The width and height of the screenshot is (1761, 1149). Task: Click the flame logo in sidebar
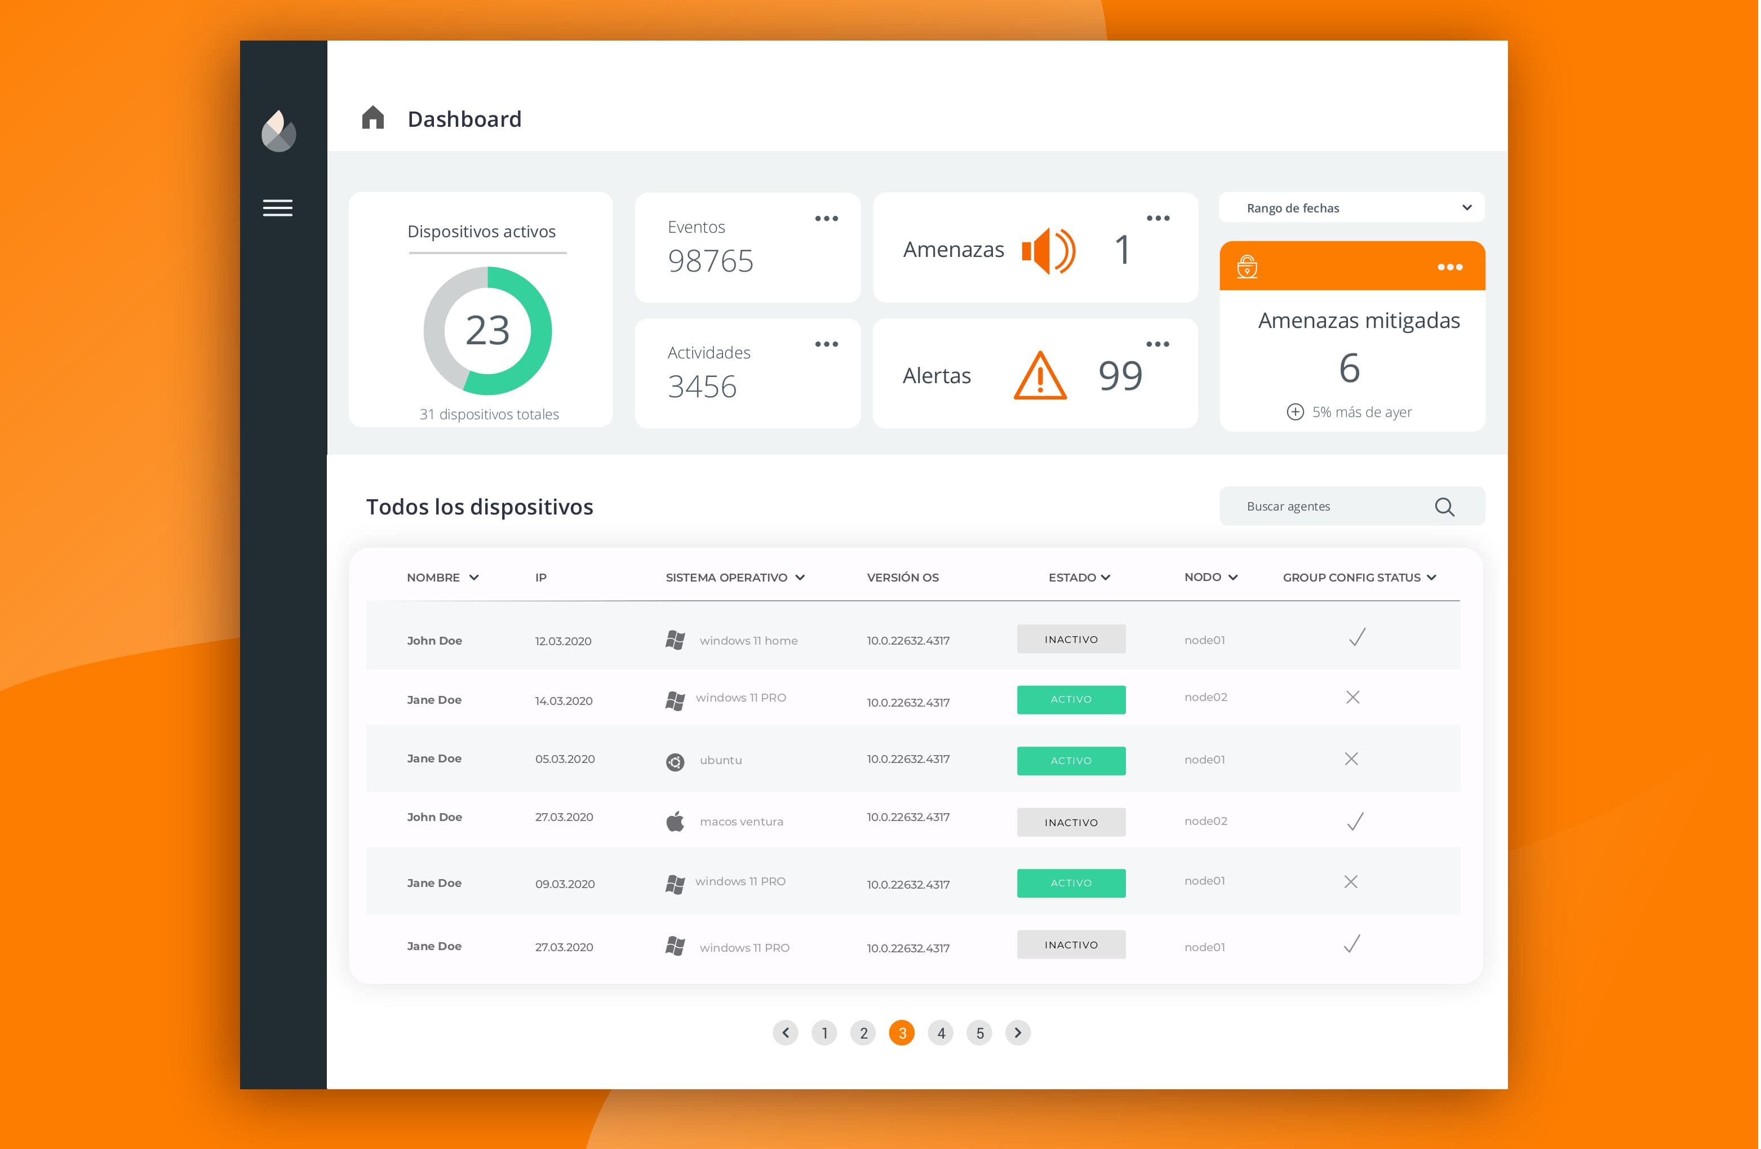pyautogui.click(x=279, y=131)
